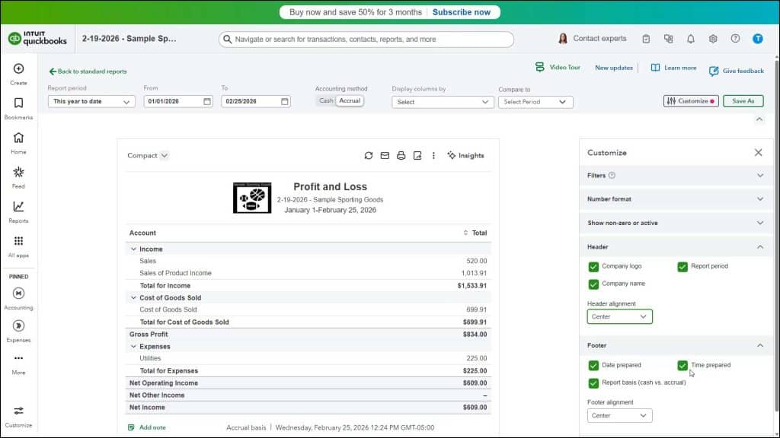Open the notifications bell
The height and width of the screenshot is (438, 780).
(x=690, y=38)
